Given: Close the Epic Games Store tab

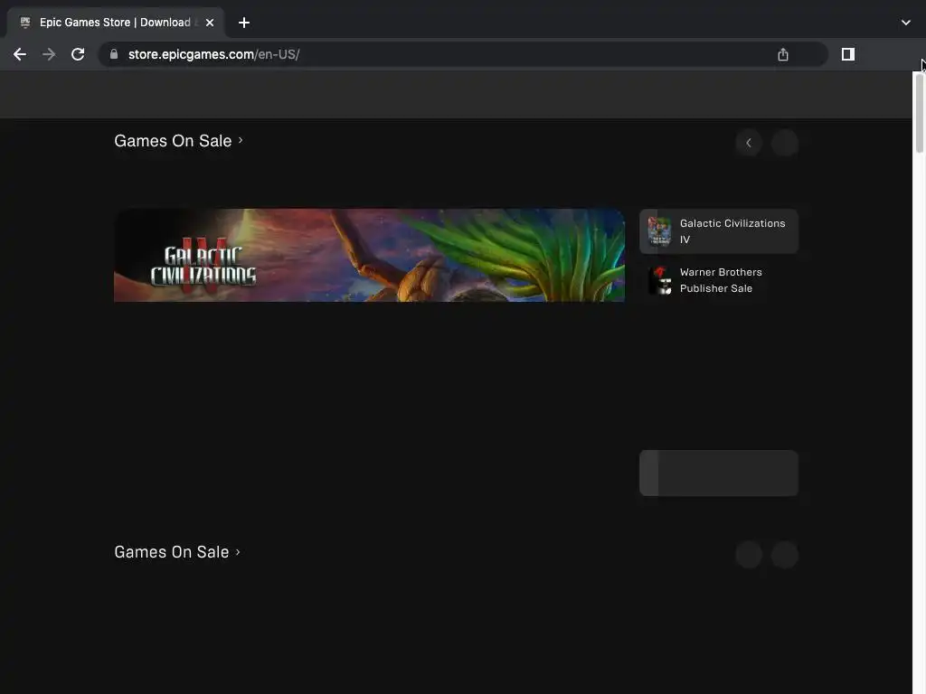Looking at the screenshot, I should click(210, 23).
